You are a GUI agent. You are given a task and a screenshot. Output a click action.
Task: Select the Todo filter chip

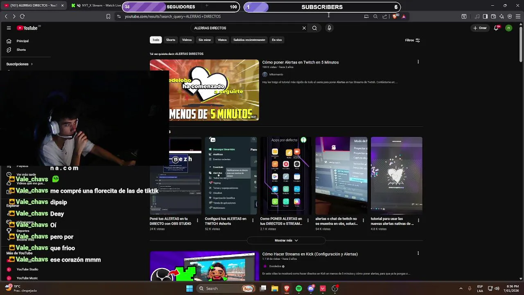pos(156,40)
